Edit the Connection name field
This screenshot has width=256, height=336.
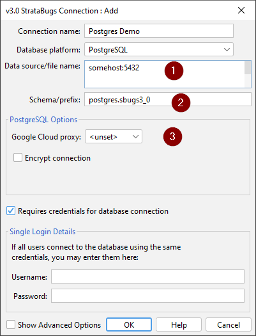(x=159, y=31)
